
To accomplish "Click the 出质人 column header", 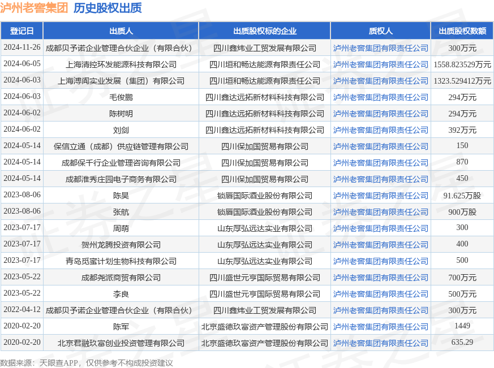I will tap(121, 31).
